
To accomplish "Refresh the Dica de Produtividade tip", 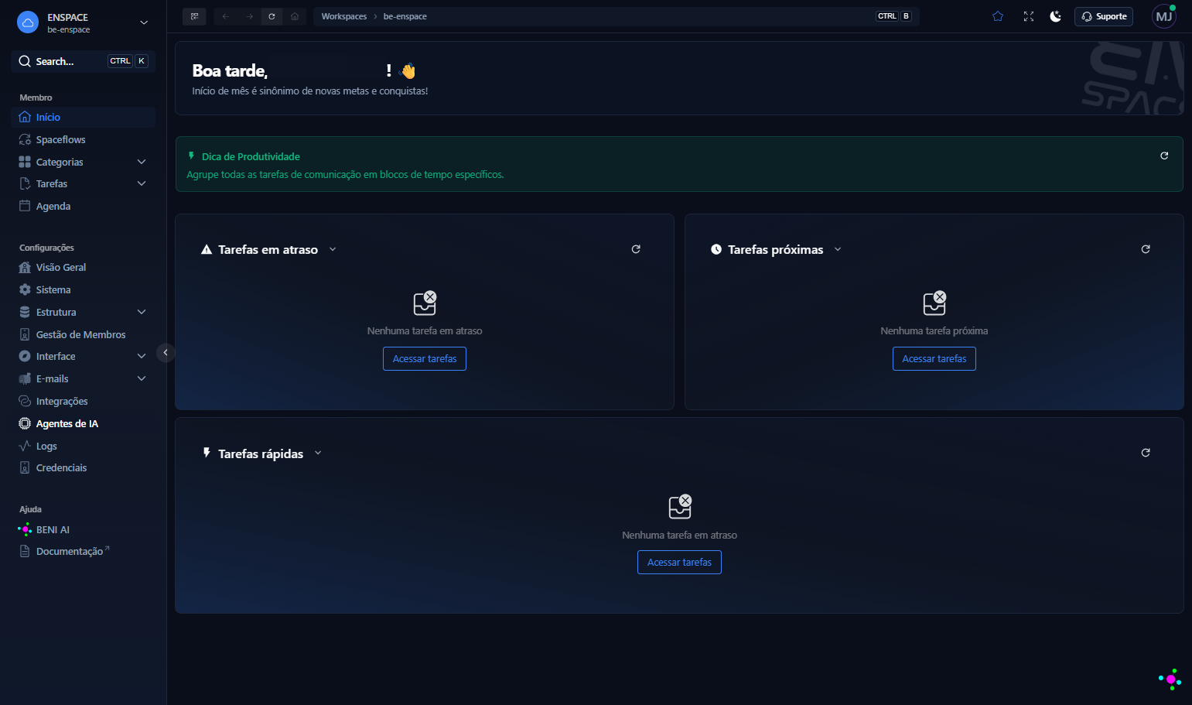I will point(1164,156).
